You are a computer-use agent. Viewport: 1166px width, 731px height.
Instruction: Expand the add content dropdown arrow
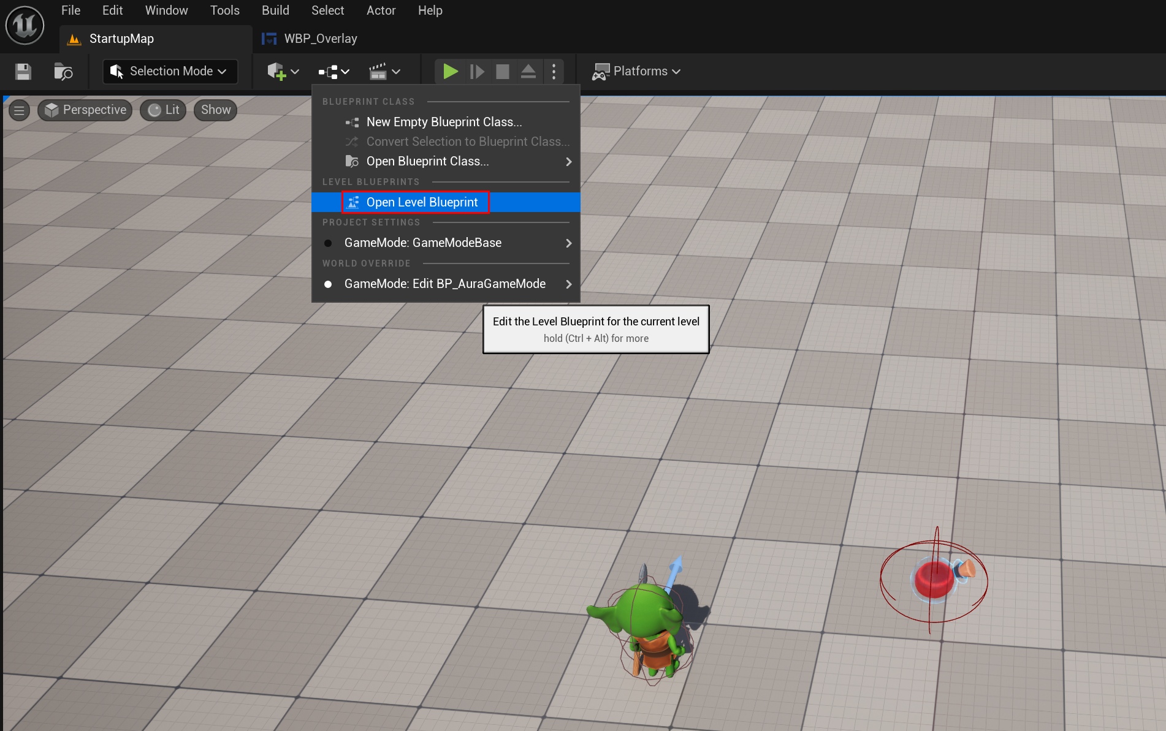[x=295, y=72]
